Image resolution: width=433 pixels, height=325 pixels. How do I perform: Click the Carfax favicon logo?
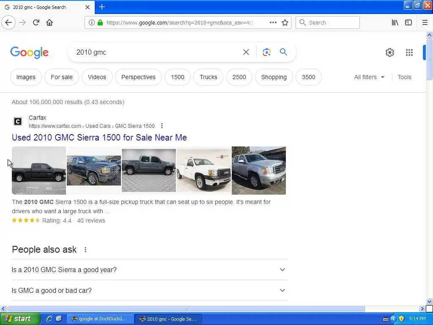click(18, 121)
